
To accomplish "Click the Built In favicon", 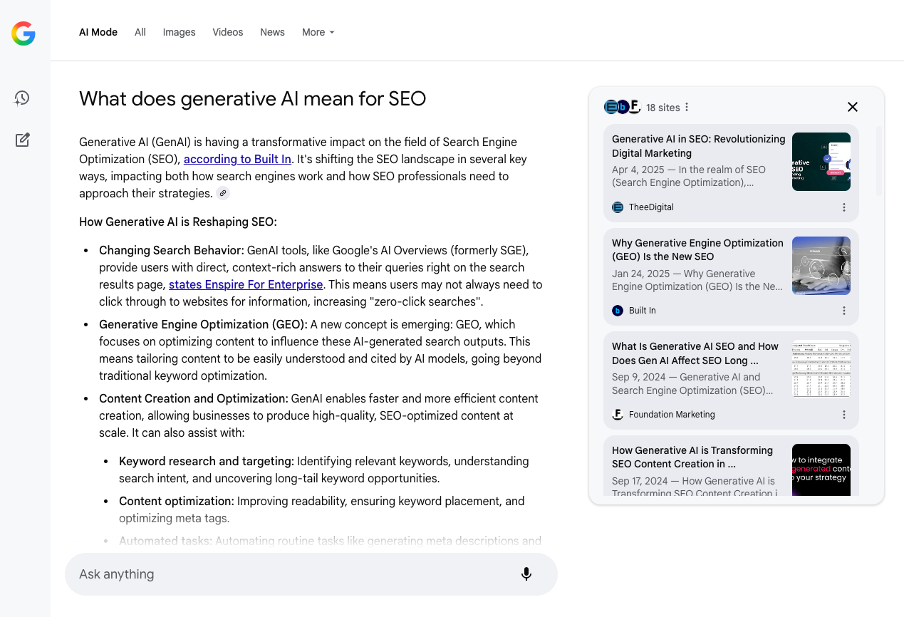I will pyautogui.click(x=618, y=311).
